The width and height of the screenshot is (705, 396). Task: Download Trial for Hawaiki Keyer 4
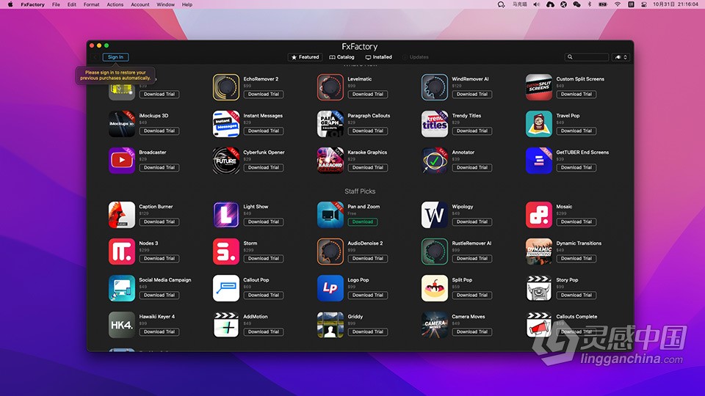pyautogui.click(x=159, y=331)
